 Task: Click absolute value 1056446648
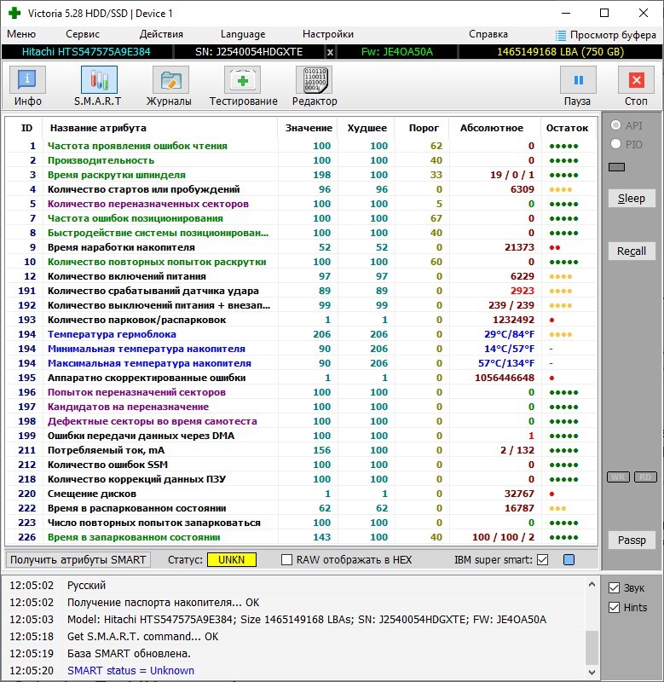coord(505,378)
